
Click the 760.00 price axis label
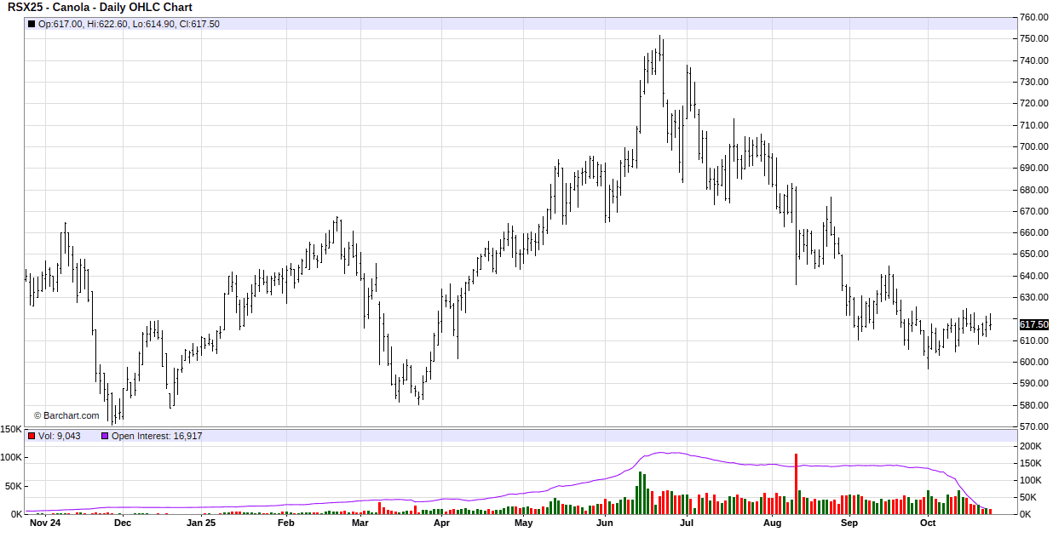tap(1033, 17)
